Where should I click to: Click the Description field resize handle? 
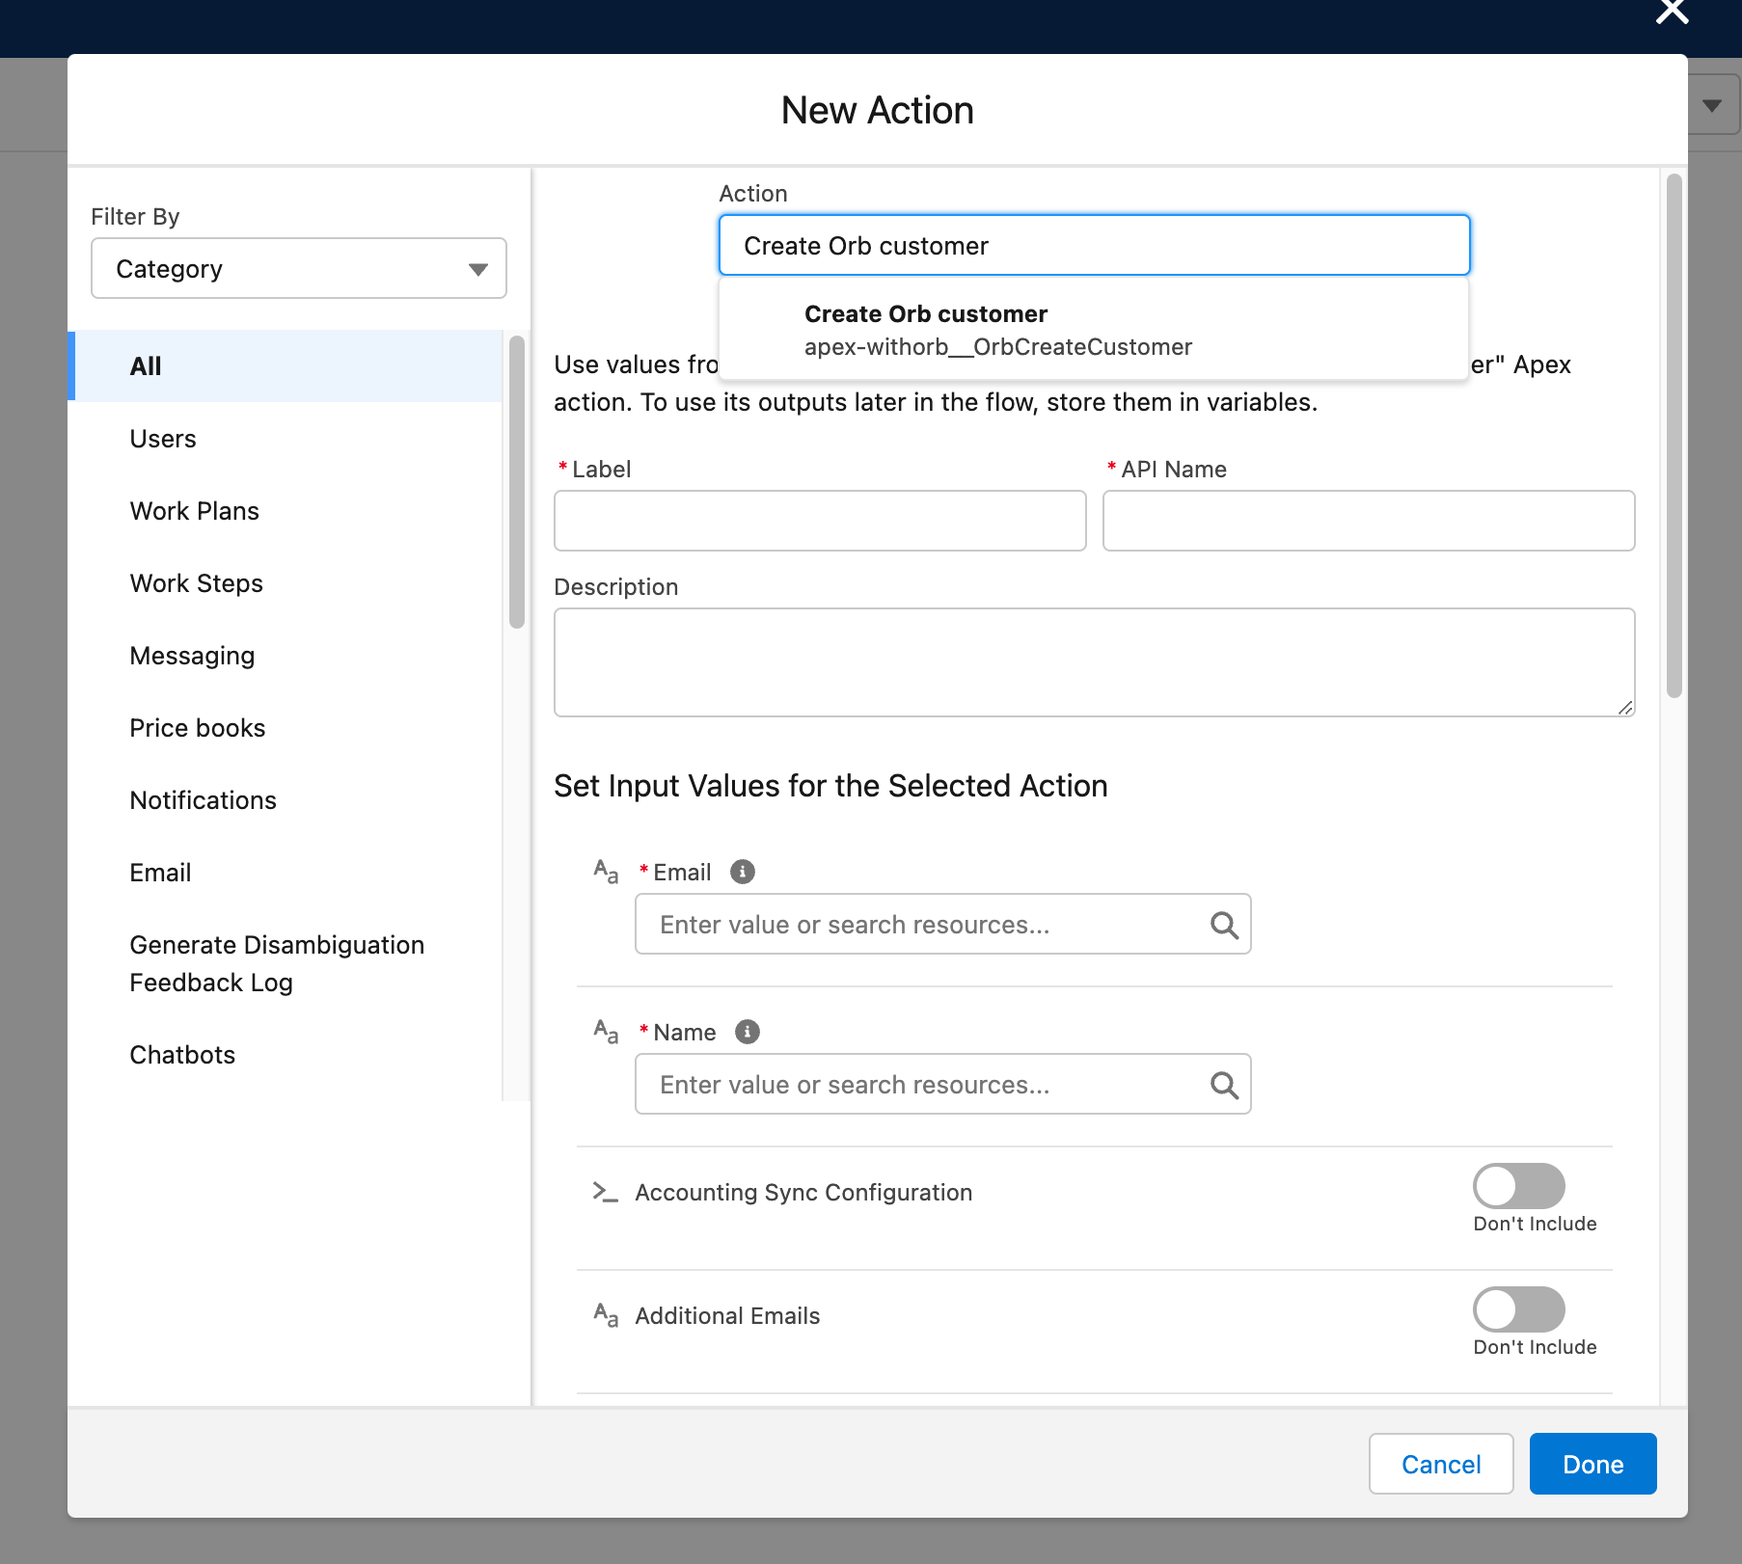(x=1625, y=707)
